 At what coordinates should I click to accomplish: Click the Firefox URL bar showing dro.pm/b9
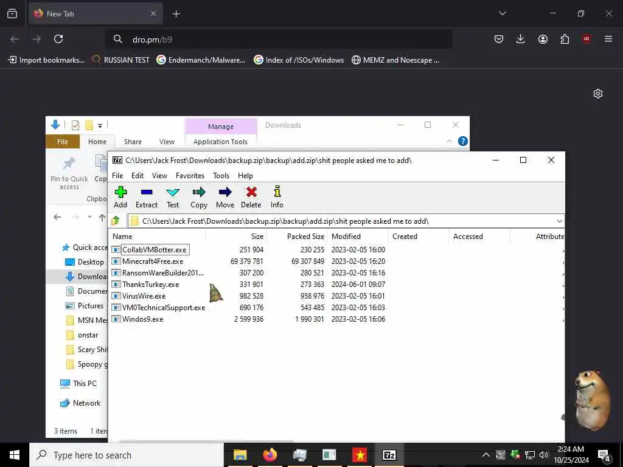279,40
